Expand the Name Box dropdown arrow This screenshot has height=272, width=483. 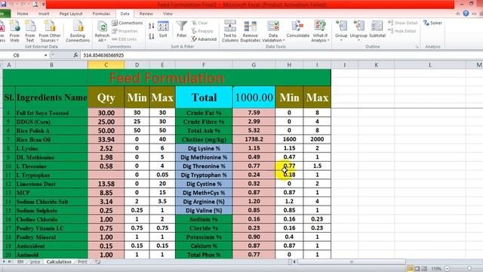coord(45,55)
